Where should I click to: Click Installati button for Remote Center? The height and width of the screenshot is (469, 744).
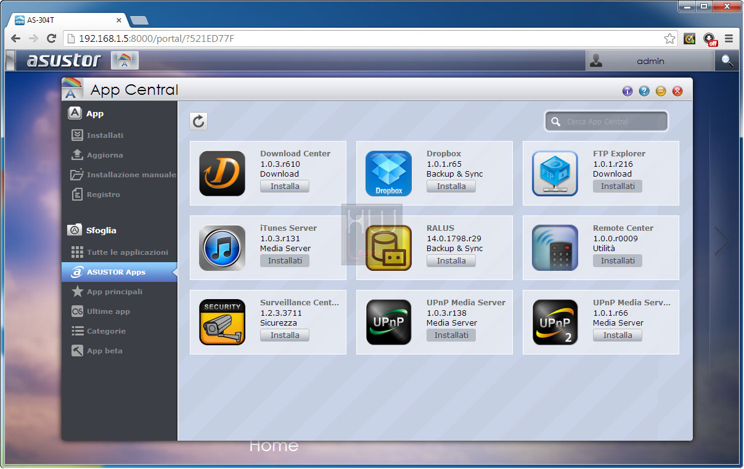point(618,261)
